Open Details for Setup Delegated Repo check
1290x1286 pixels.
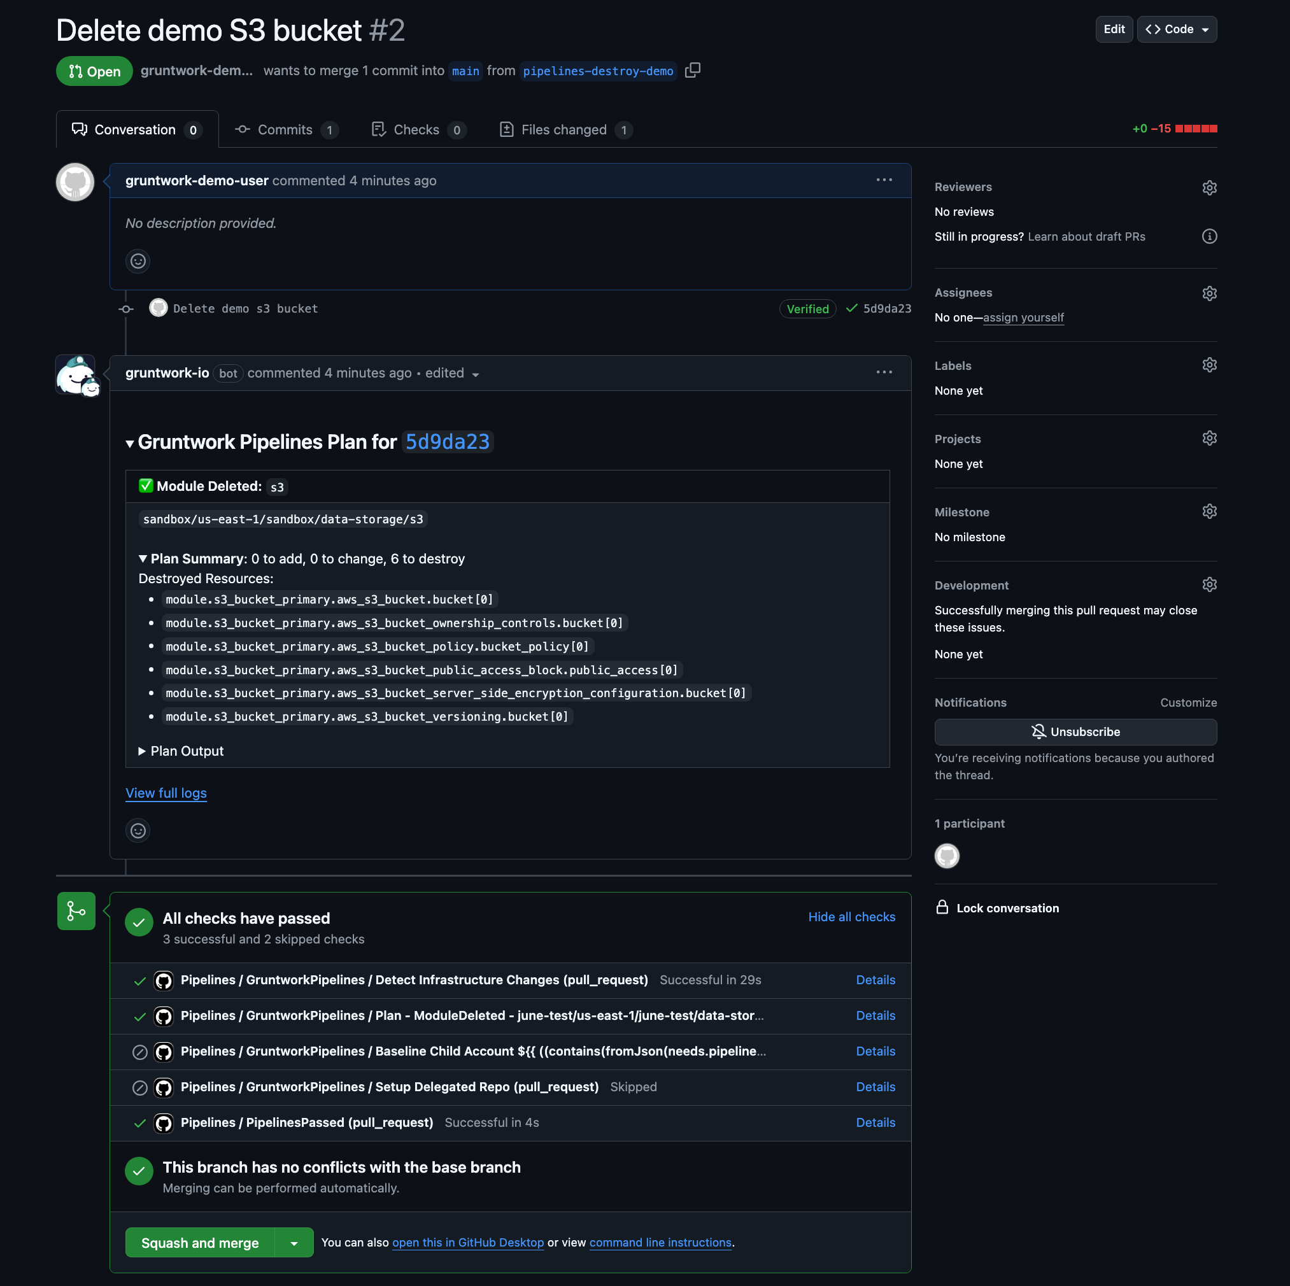[x=875, y=1087]
